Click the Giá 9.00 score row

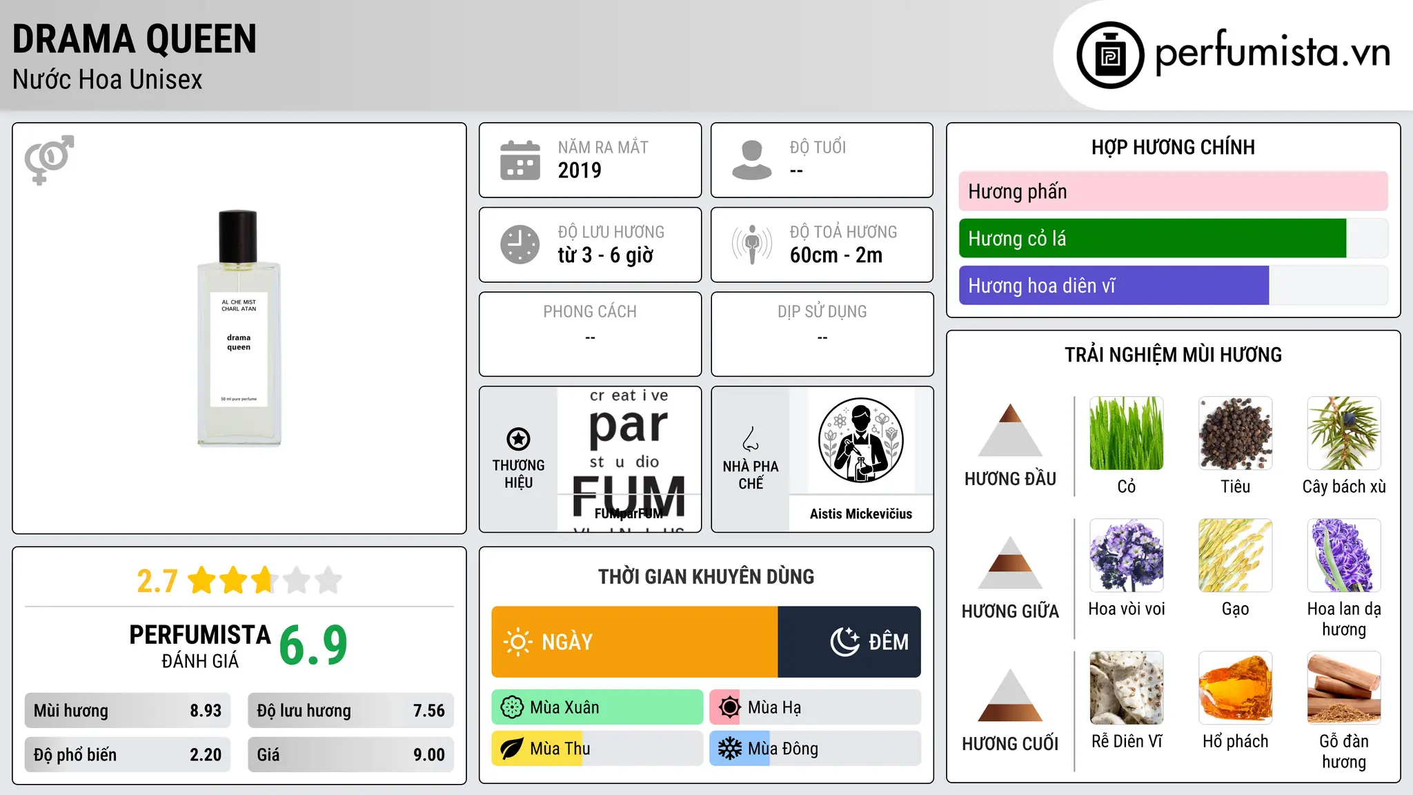pos(350,754)
